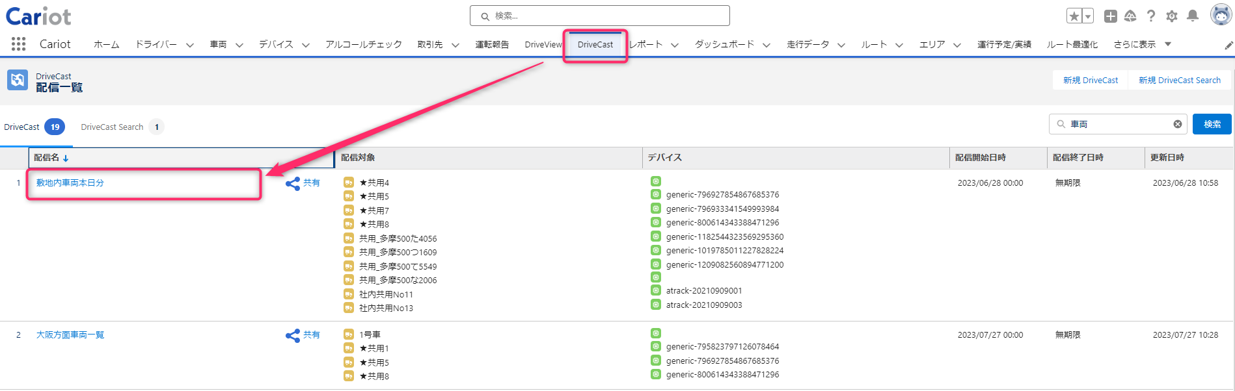Image resolution: width=1235 pixels, height=391 pixels.
Task: Click device icon beside atrack-20210909003
Action: tap(656, 305)
